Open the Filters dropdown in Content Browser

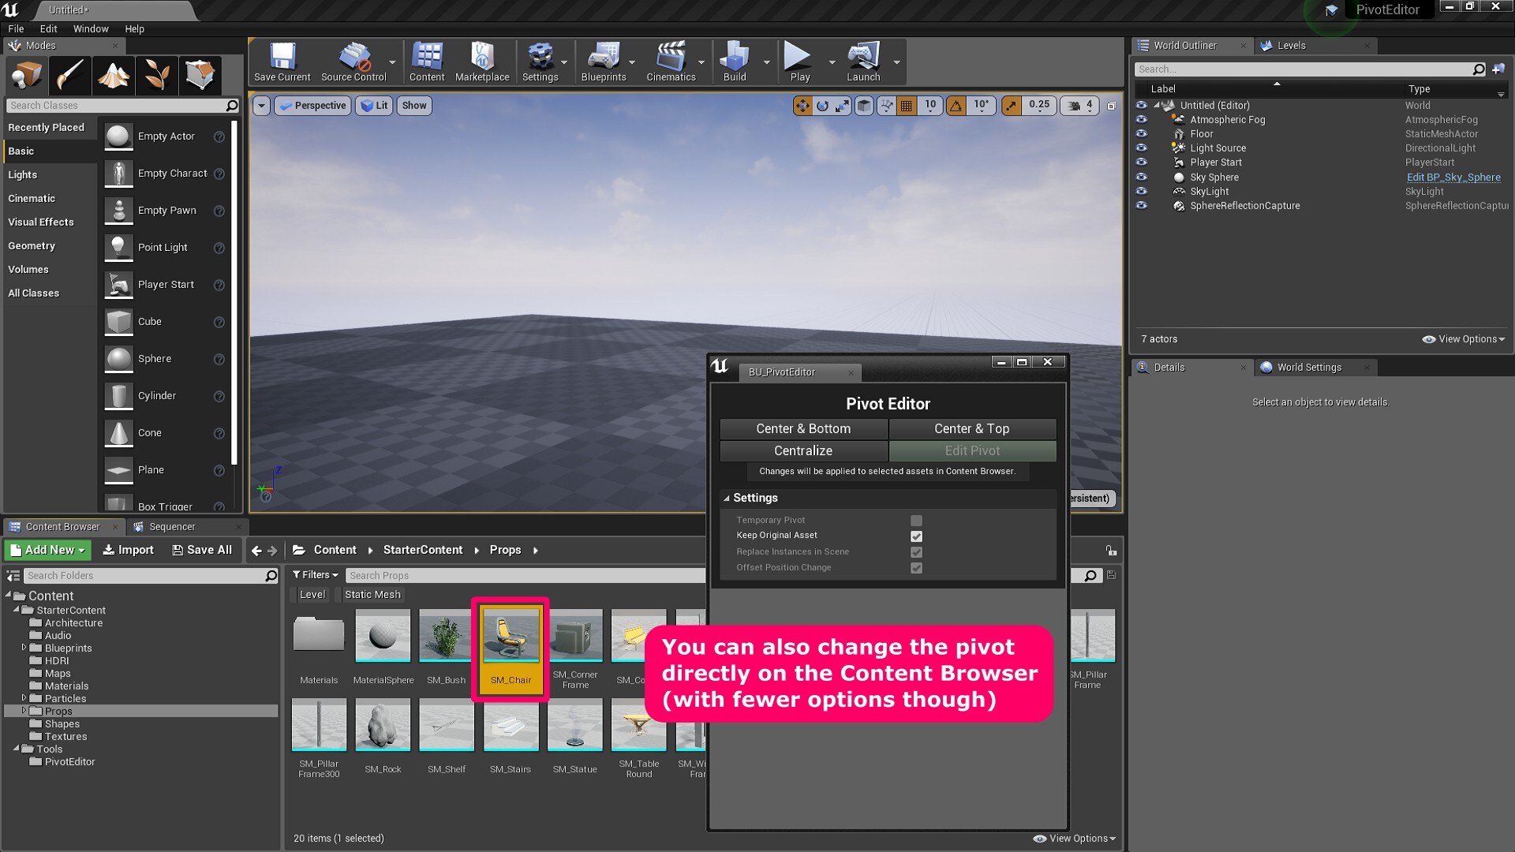tap(315, 575)
